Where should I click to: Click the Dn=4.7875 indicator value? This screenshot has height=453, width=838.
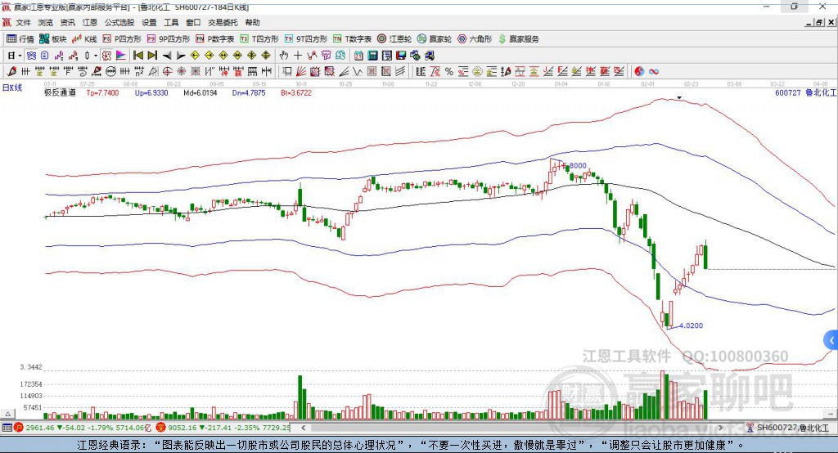tap(249, 92)
